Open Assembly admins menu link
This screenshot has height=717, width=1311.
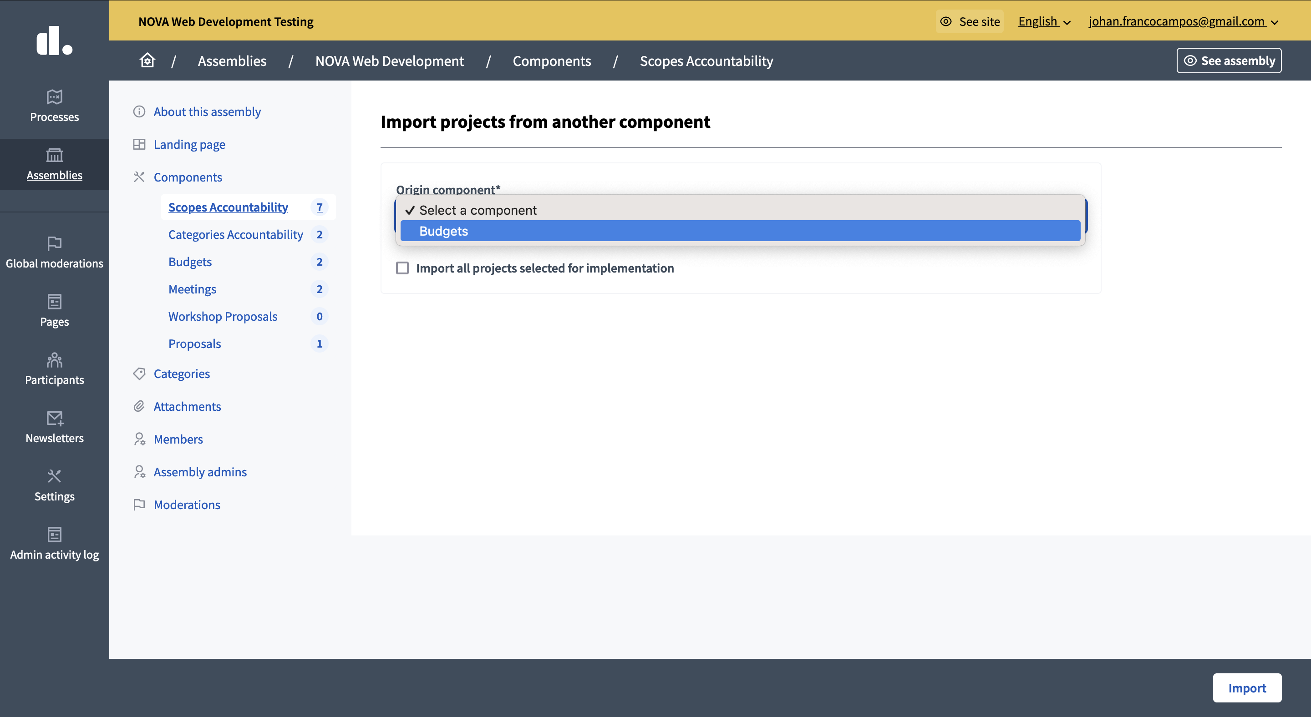200,472
